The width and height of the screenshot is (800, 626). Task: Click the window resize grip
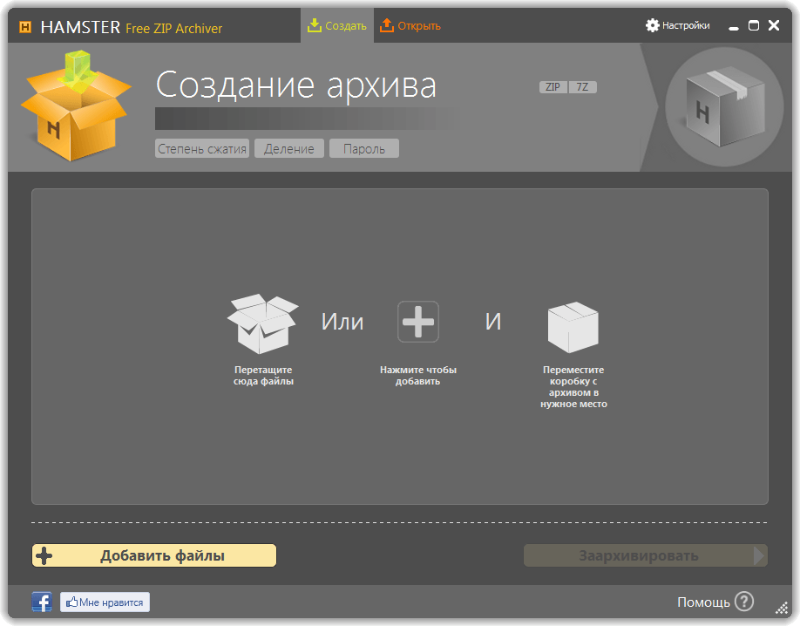point(782,609)
